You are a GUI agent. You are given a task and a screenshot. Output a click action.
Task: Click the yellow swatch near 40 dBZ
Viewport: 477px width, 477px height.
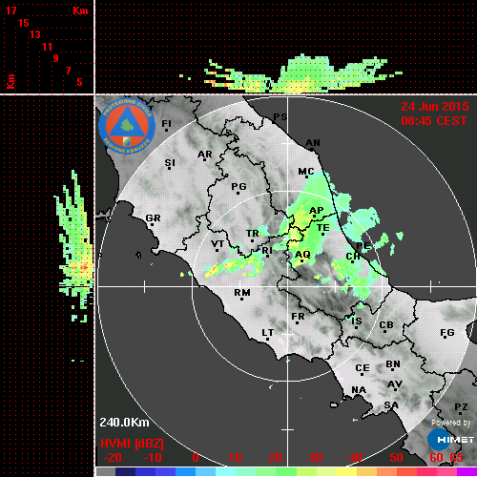(346, 471)
